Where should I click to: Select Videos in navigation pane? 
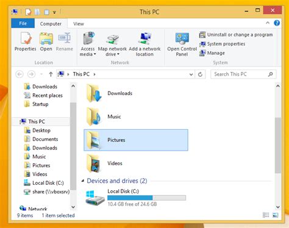(x=36, y=174)
